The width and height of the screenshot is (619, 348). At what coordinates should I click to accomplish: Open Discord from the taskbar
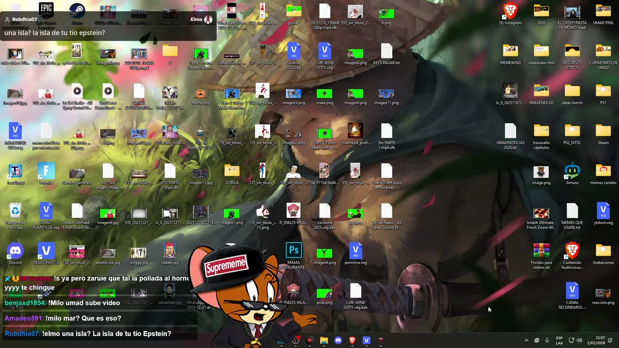[338, 340]
